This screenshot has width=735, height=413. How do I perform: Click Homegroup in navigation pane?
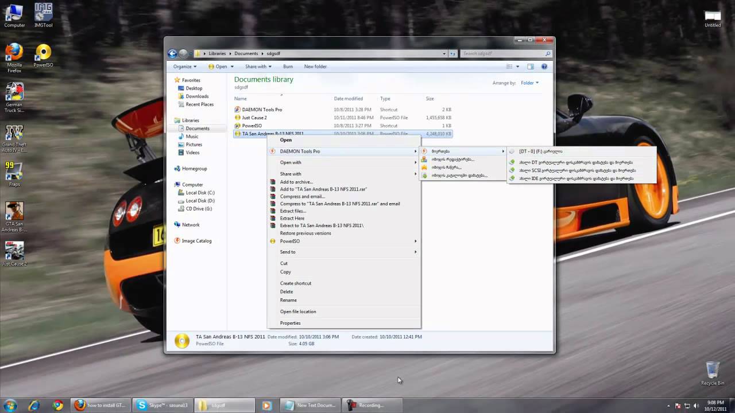point(194,169)
